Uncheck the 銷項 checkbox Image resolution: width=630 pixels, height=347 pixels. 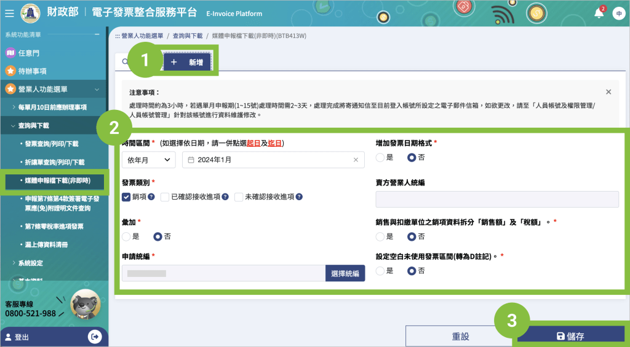tap(126, 197)
